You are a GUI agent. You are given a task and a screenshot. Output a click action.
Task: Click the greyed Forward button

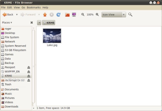pyautogui.click(x=28, y=15)
